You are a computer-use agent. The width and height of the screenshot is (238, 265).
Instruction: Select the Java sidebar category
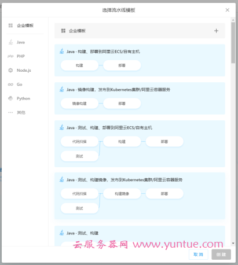(25, 42)
